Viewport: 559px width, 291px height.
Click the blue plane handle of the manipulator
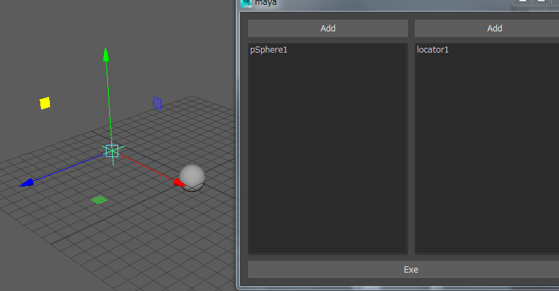point(157,103)
